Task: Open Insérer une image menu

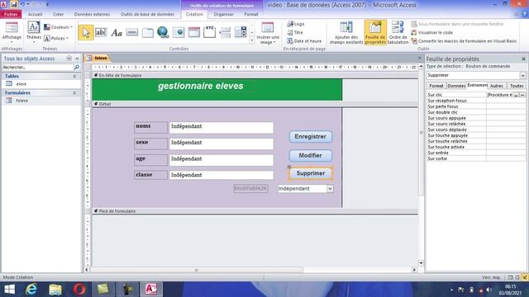Action: pos(268,33)
